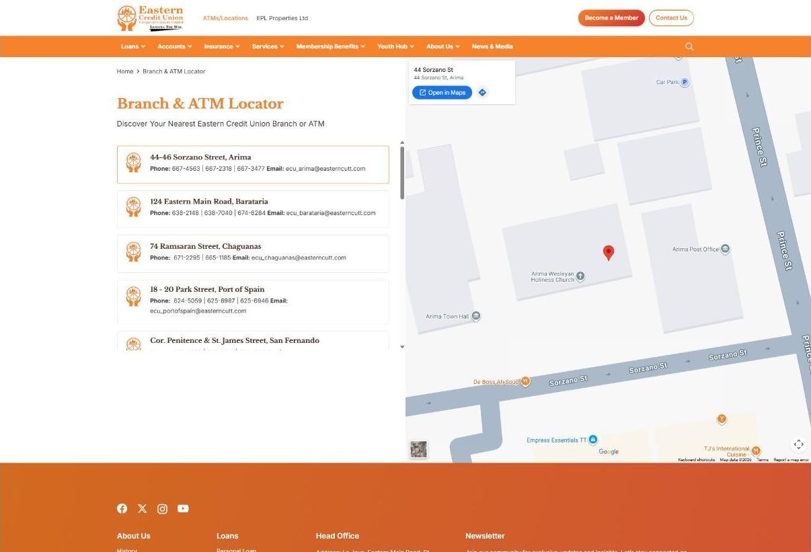Open the YouTube social icon
Viewport: 811px width, 552px height.
183,508
